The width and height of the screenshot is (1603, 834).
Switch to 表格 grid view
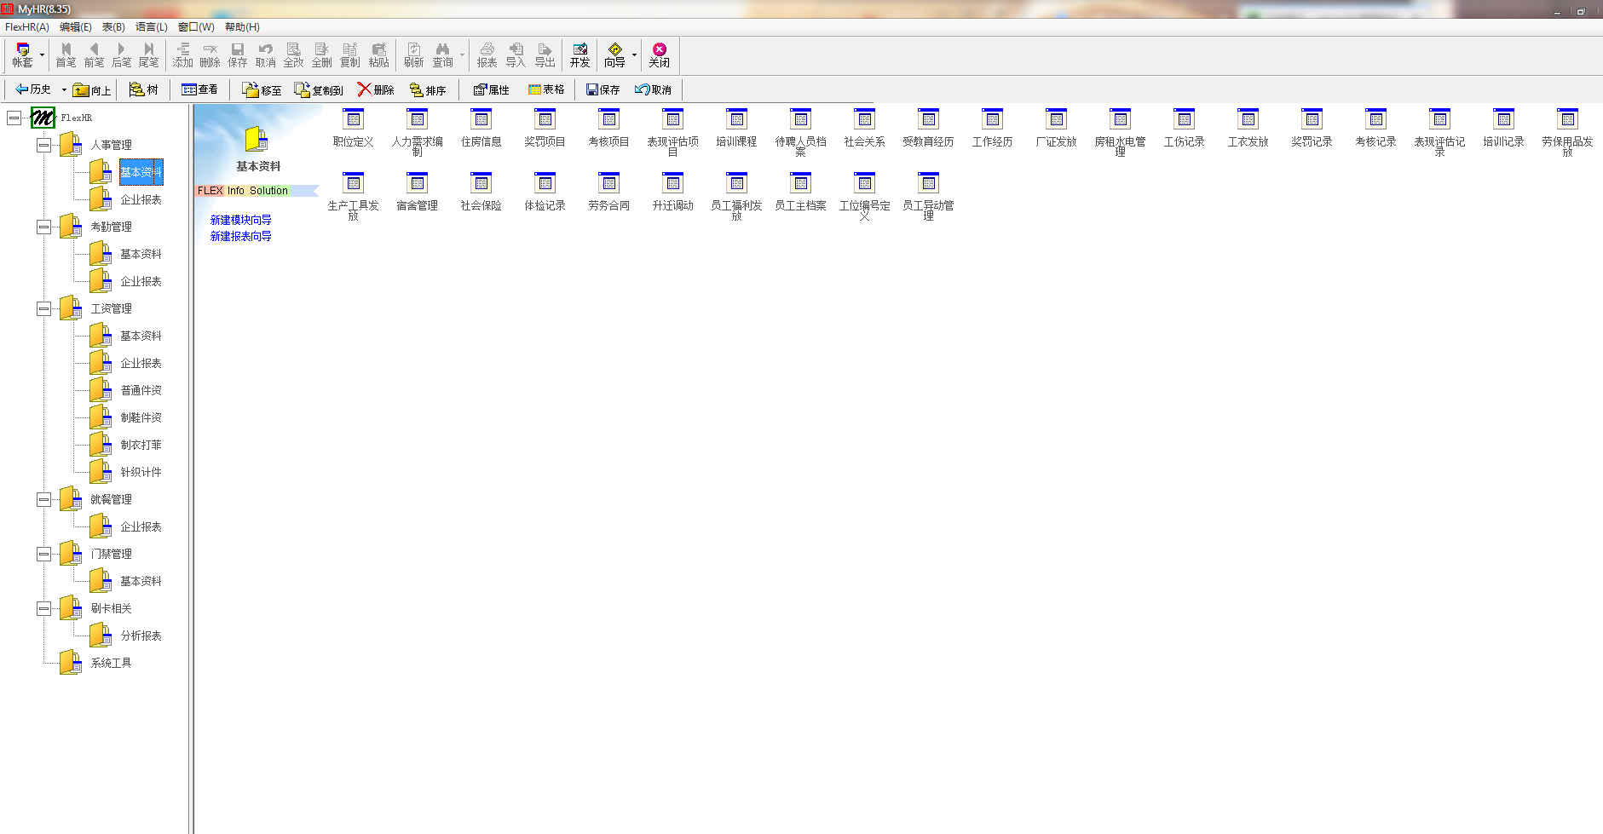[545, 89]
